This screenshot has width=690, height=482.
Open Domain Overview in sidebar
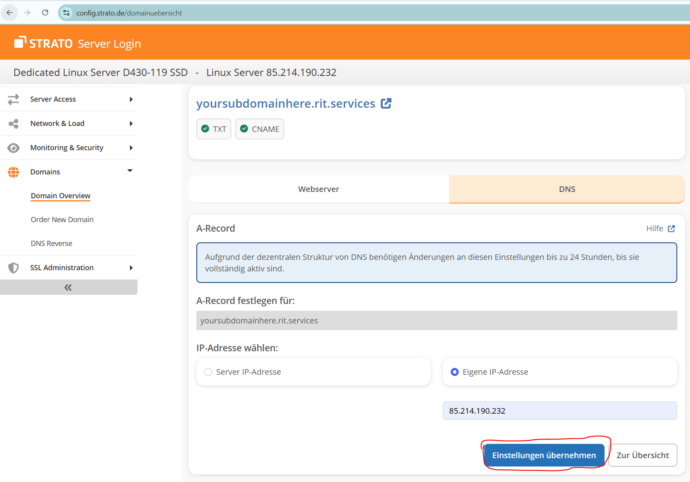(x=61, y=196)
